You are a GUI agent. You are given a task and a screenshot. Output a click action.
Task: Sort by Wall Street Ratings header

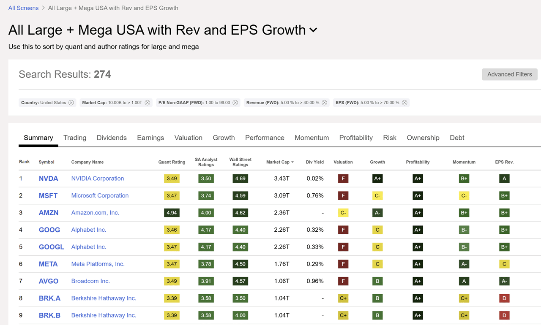coord(240,162)
